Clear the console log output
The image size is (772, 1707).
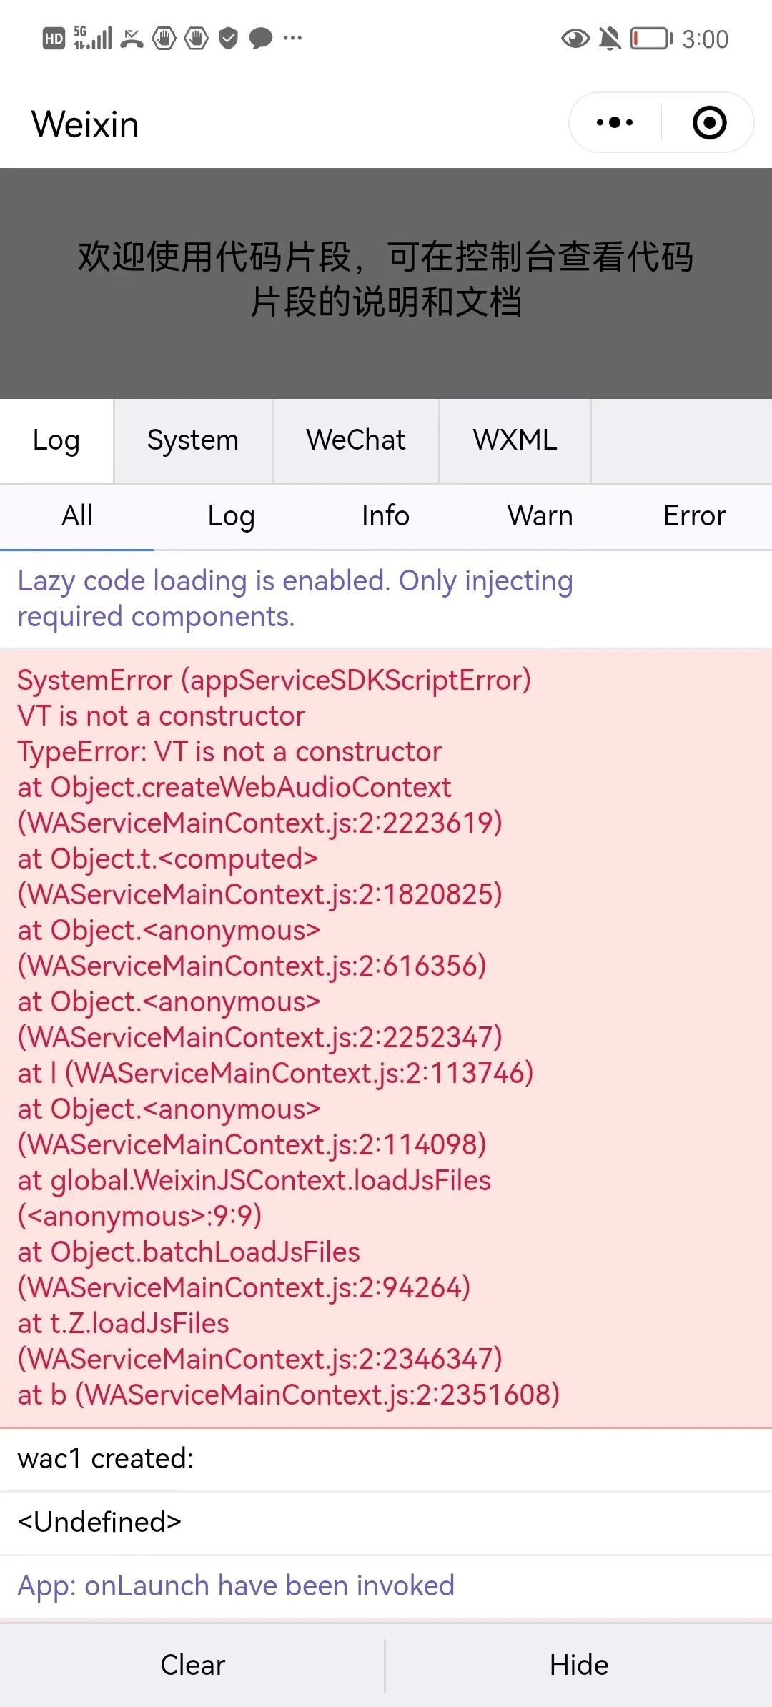click(x=192, y=1665)
